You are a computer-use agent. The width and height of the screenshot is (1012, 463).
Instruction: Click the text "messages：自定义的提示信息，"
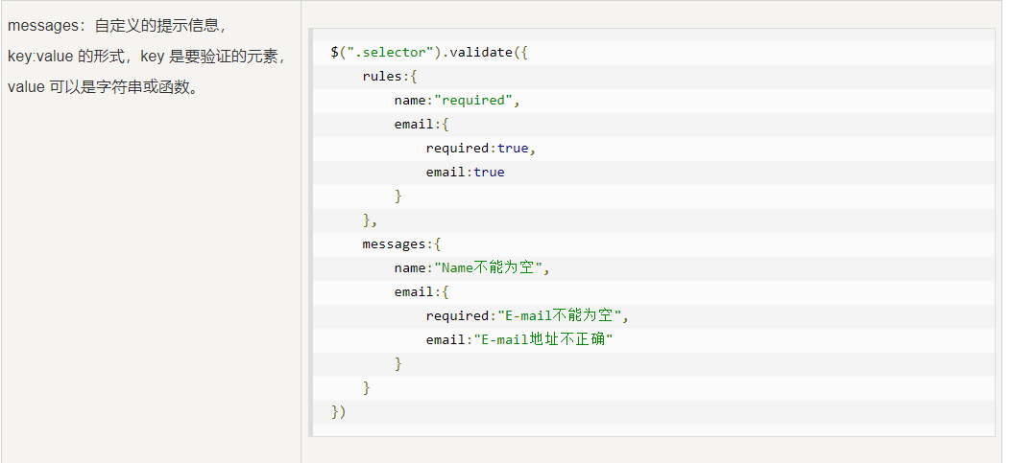pyautogui.click(x=118, y=27)
